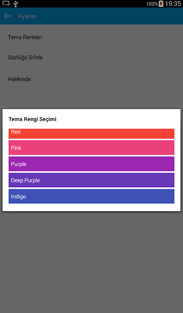Tap the USB connection status icon
Viewport: 183px width, 313px height.
coord(16,3)
